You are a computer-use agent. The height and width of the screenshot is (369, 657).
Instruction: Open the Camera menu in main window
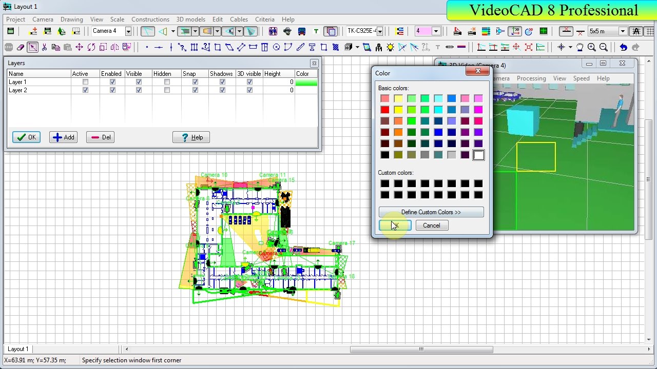(43, 19)
